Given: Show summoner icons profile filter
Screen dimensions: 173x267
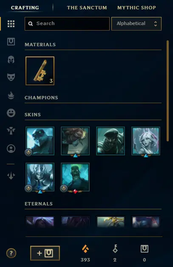Looking at the screenshot, I should coord(11,149).
